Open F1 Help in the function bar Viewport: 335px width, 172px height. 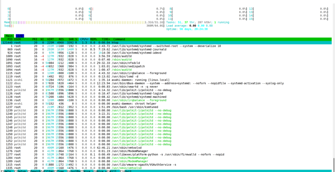6,171
